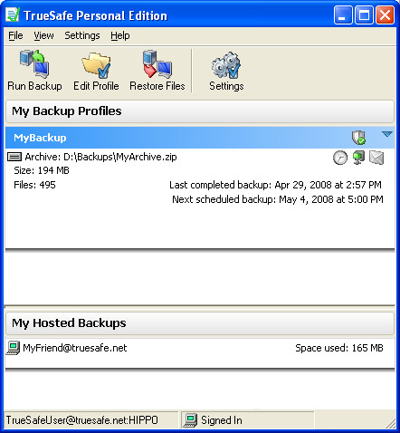Click the email envelope icon
The width and height of the screenshot is (400, 433).
[376, 158]
